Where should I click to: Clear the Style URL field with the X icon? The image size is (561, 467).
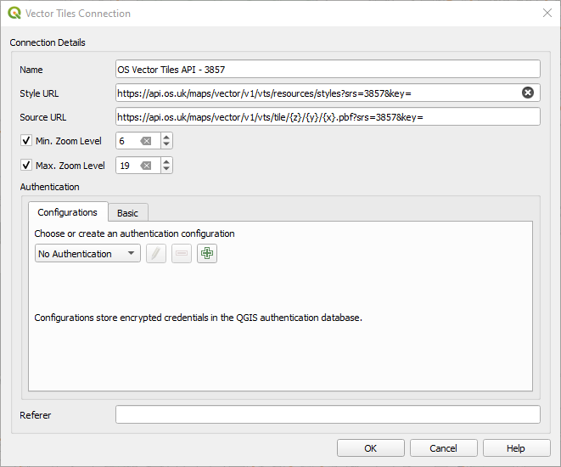coord(527,93)
